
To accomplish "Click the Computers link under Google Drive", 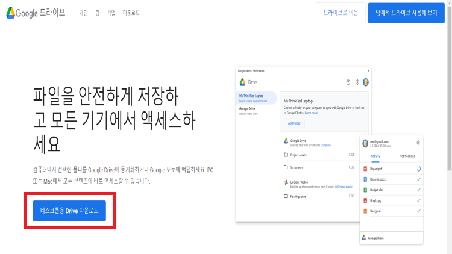I will pos(326,146).
